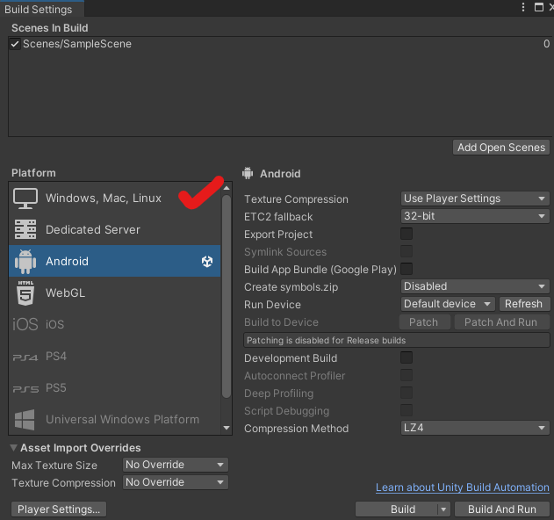Open the Create symbols.zip dropdown
Screen dimensions: 554x520
click(x=475, y=286)
